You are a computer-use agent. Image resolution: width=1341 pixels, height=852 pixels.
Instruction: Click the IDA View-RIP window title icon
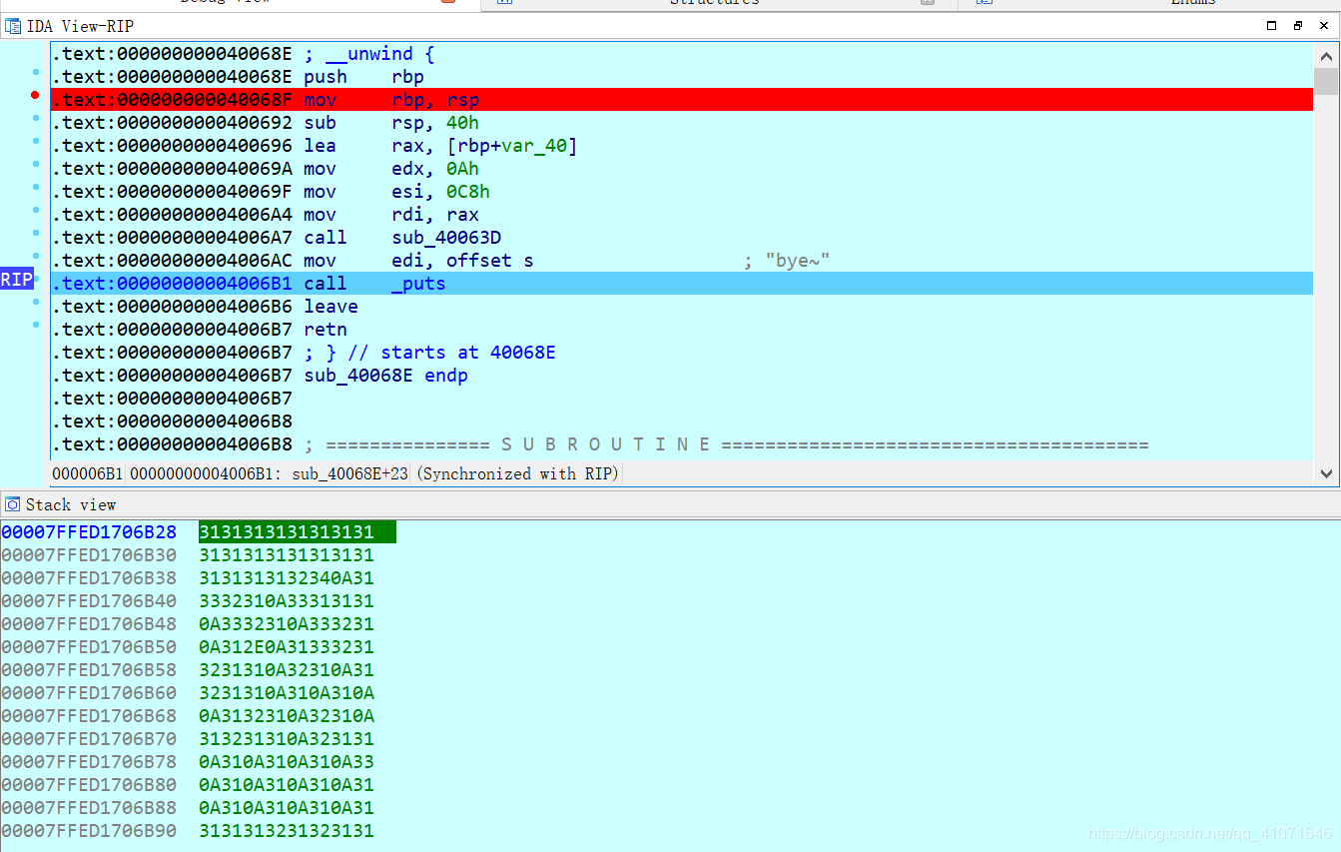point(14,26)
